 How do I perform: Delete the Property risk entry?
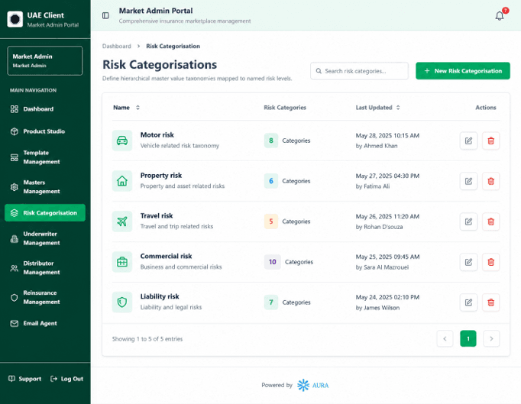(490, 181)
